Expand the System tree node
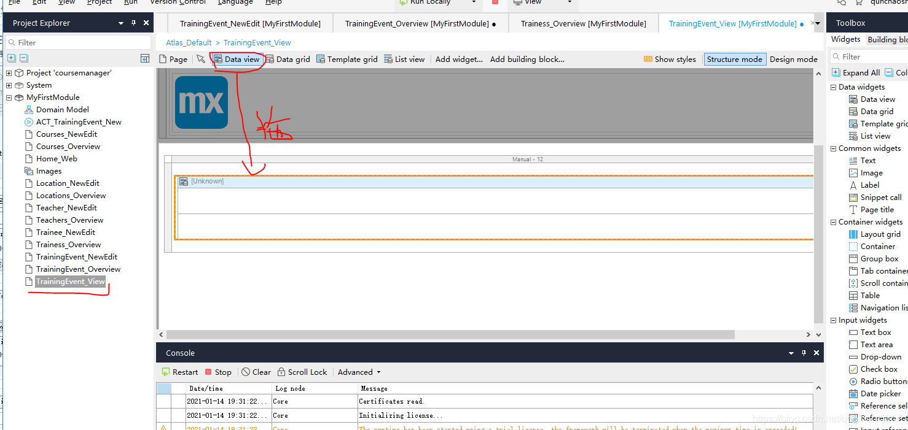908x430 pixels. point(9,85)
